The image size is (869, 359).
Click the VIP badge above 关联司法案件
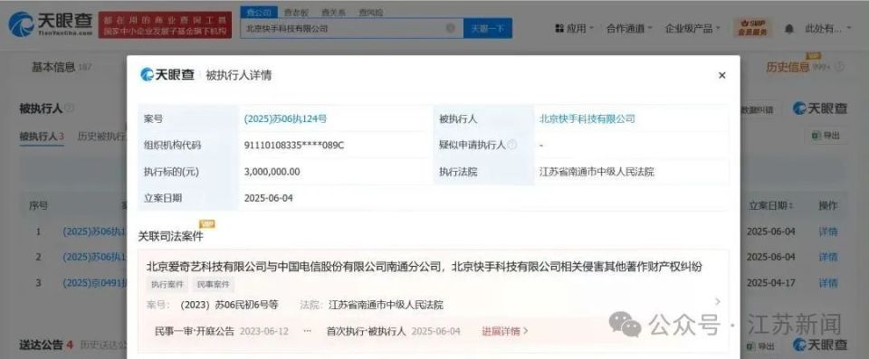207,224
